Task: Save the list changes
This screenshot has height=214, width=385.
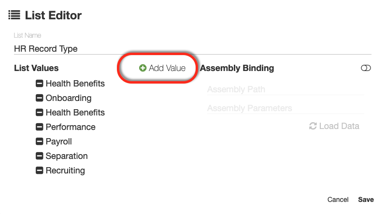Action: click(366, 200)
